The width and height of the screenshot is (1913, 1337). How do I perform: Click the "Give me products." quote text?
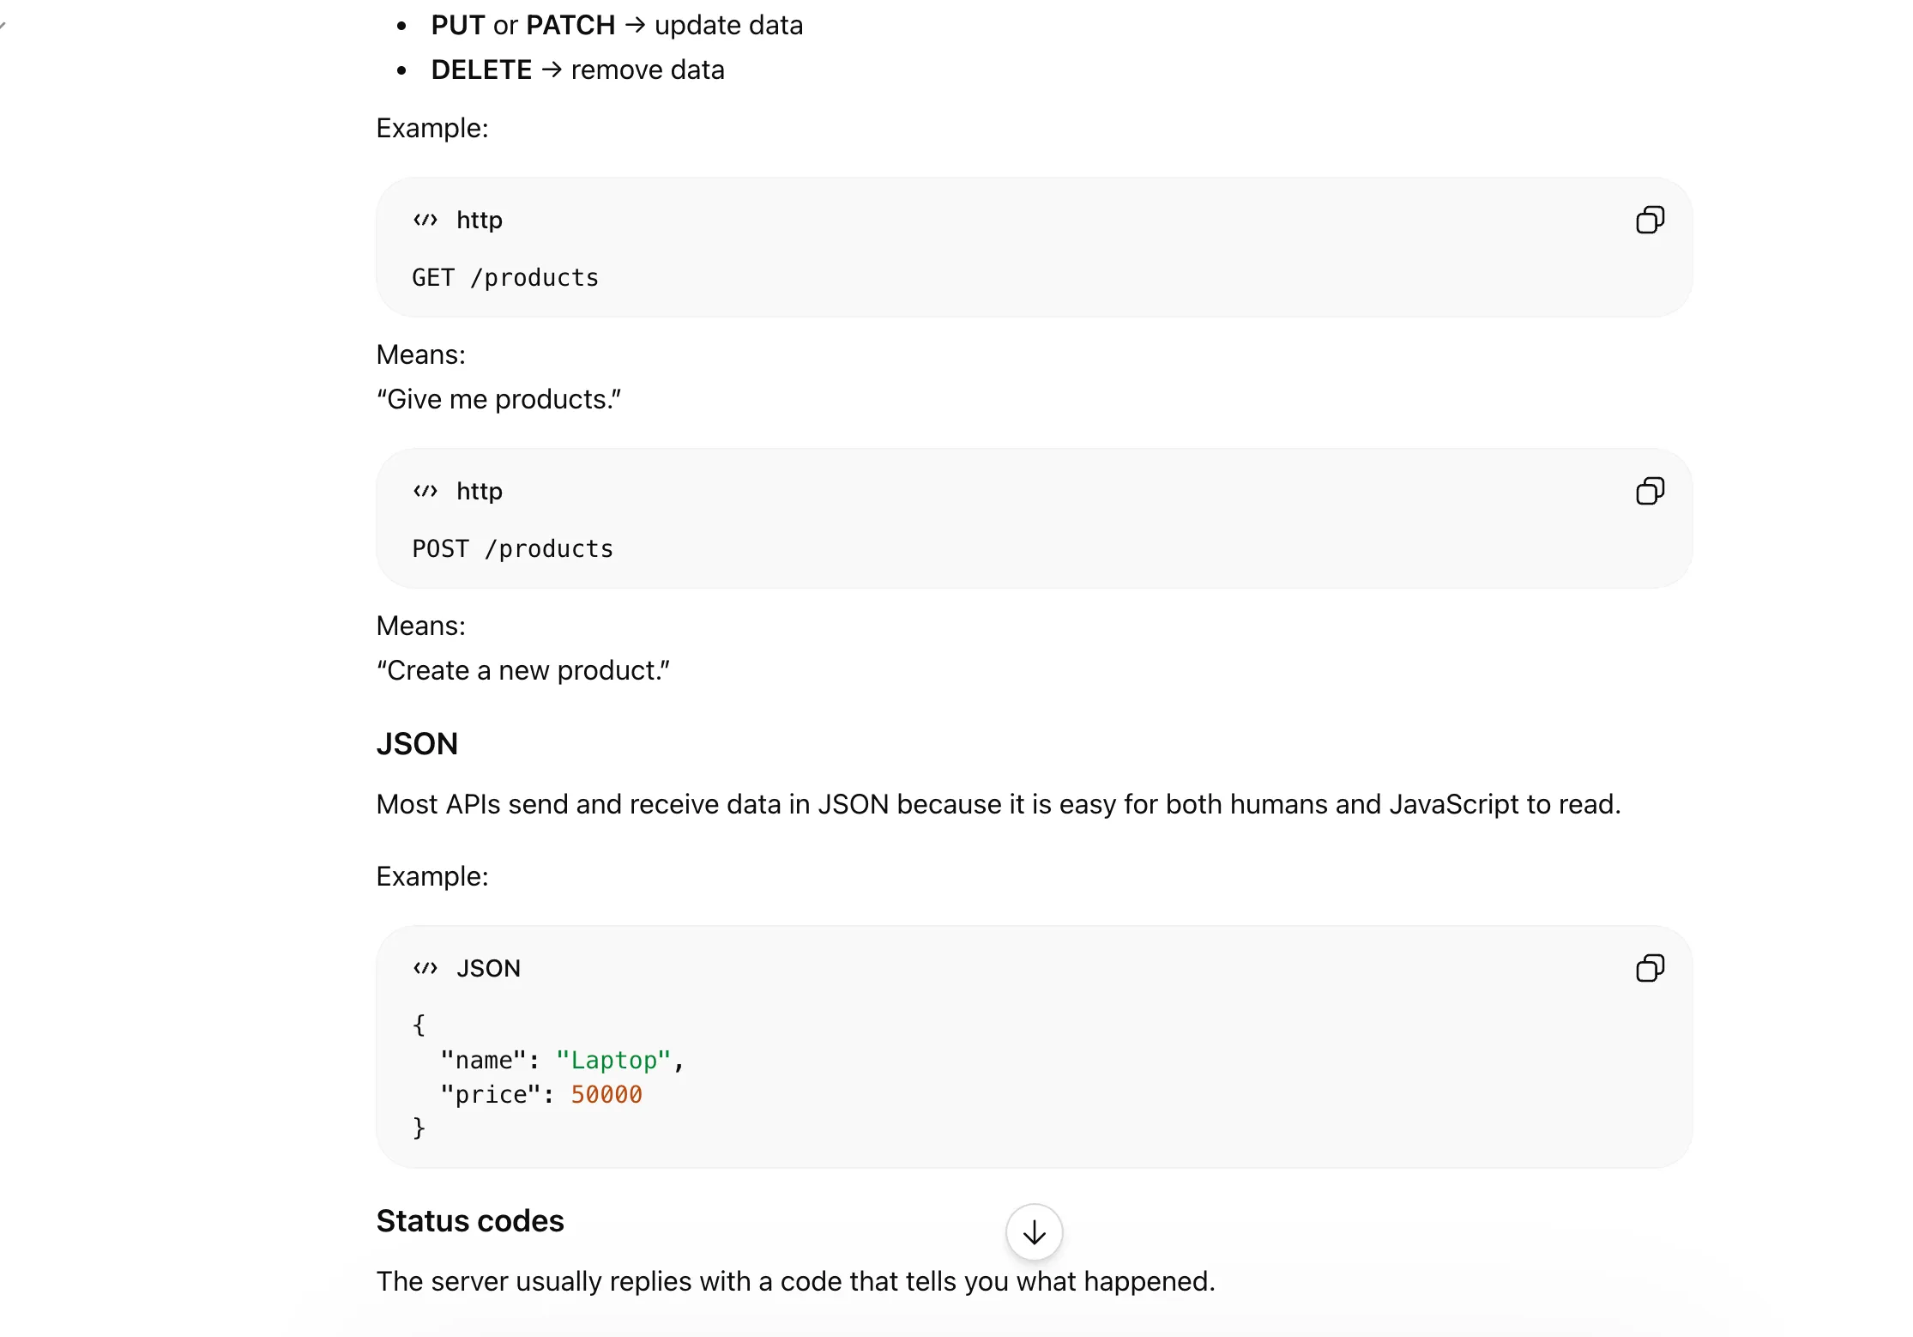click(x=498, y=400)
